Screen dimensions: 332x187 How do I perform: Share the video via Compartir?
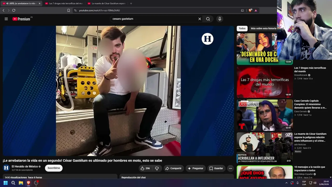[174, 168]
